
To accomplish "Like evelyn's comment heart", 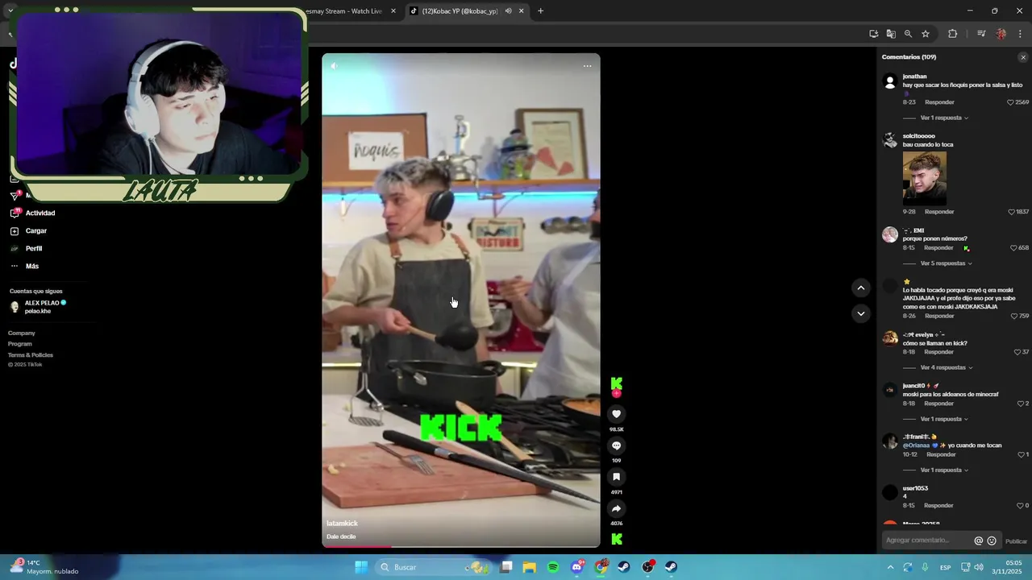I will pyautogui.click(x=1017, y=352).
